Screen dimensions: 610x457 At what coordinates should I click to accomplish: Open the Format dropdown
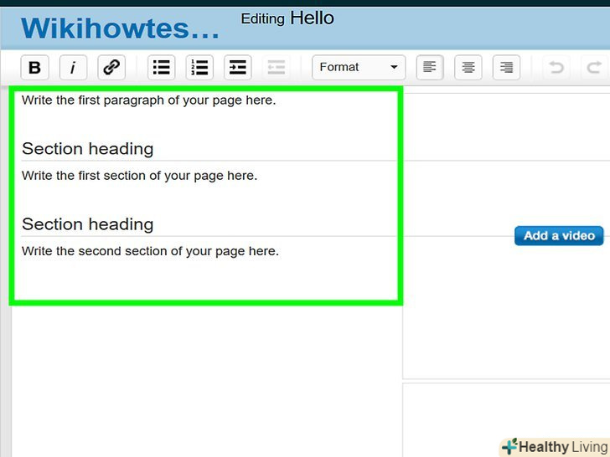pos(359,68)
